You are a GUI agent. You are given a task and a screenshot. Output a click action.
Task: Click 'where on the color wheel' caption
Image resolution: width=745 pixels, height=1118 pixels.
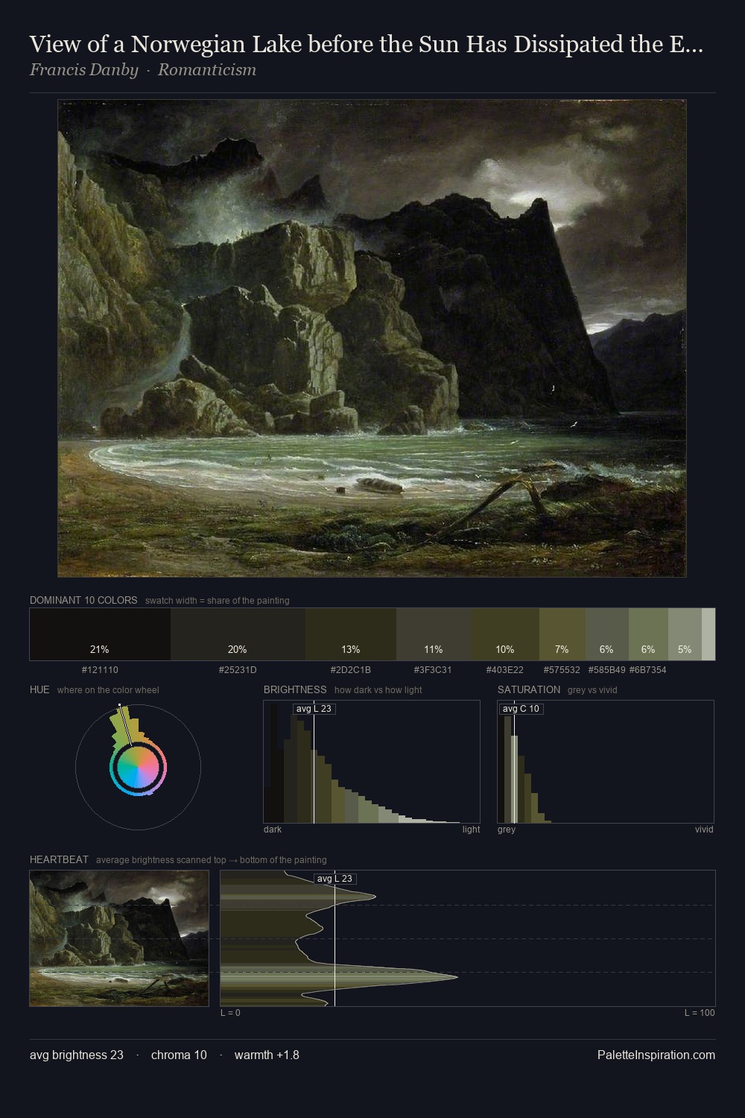pos(108,690)
